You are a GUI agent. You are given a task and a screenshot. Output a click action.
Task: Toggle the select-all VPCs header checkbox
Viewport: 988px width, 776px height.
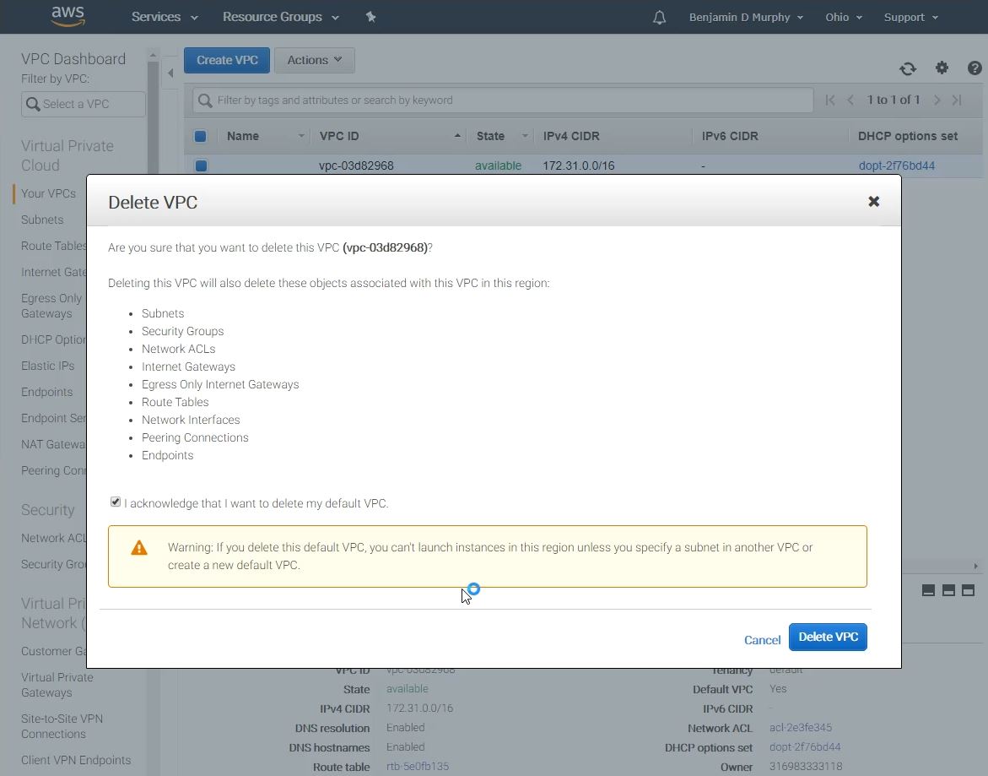pos(200,136)
